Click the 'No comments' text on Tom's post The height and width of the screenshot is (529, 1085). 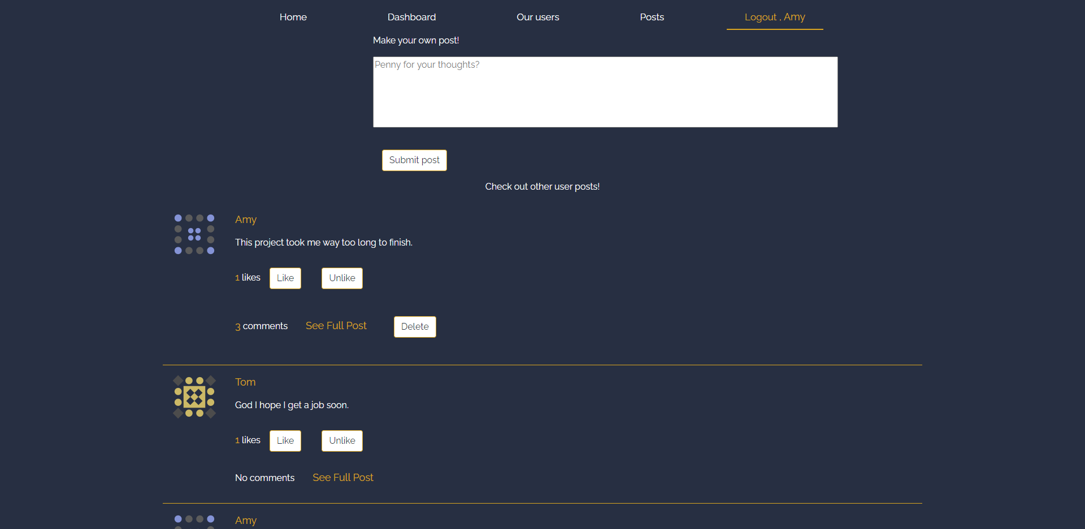click(264, 478)
